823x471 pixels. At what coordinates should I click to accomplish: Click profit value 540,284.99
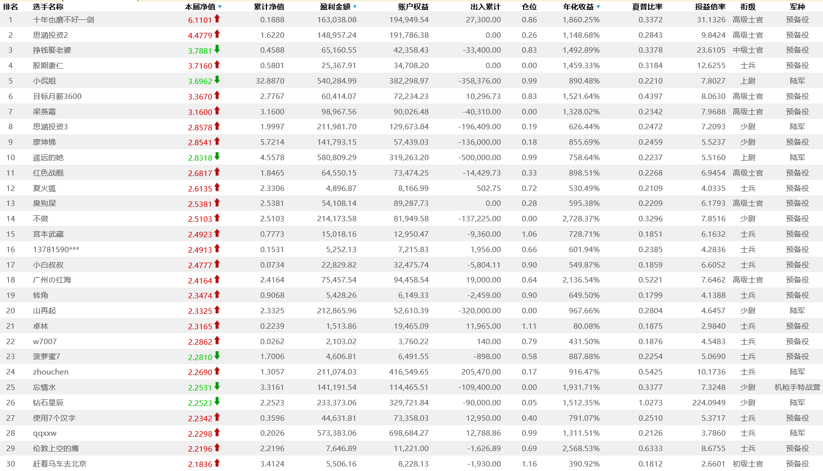pyautogui.click(x=337, y=81)
